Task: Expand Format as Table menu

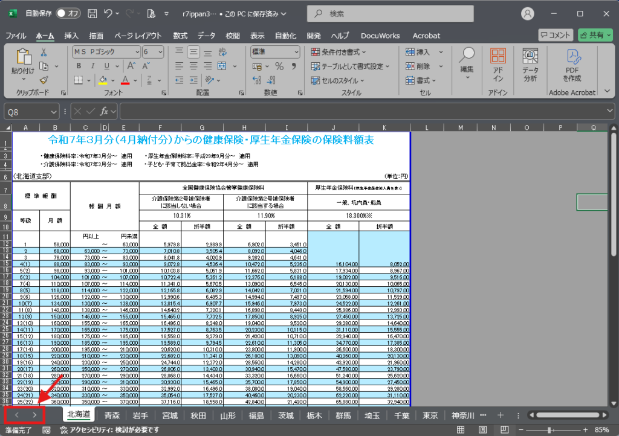Action: pyautogui.click(x=350, y=66)
